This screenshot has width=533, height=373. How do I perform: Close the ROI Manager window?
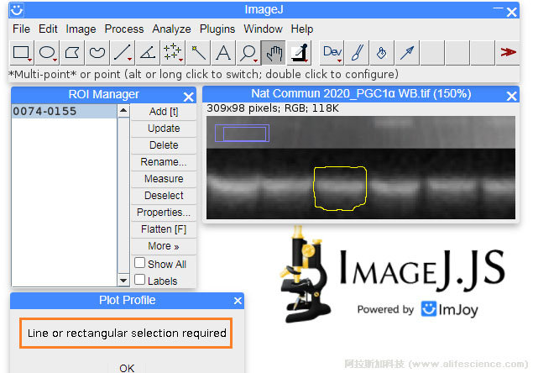pos(189,95)
